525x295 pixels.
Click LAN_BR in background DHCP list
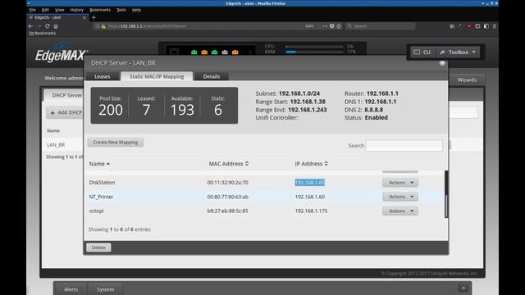click(56, 145)
